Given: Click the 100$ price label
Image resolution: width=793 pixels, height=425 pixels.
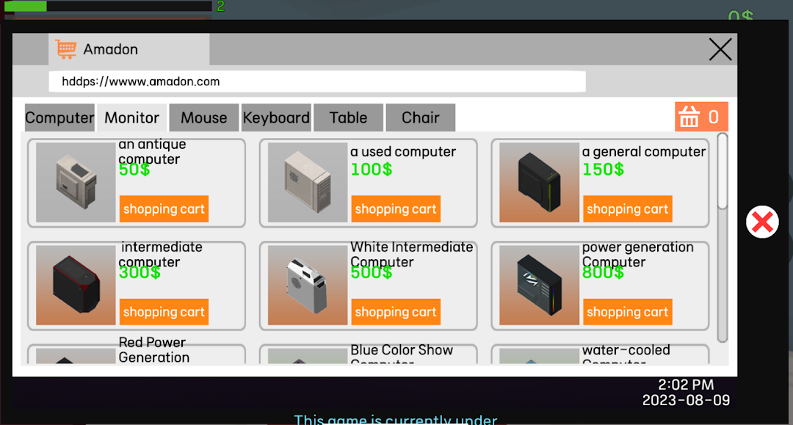Looking at the screenshot, I should tap(372, 170).
